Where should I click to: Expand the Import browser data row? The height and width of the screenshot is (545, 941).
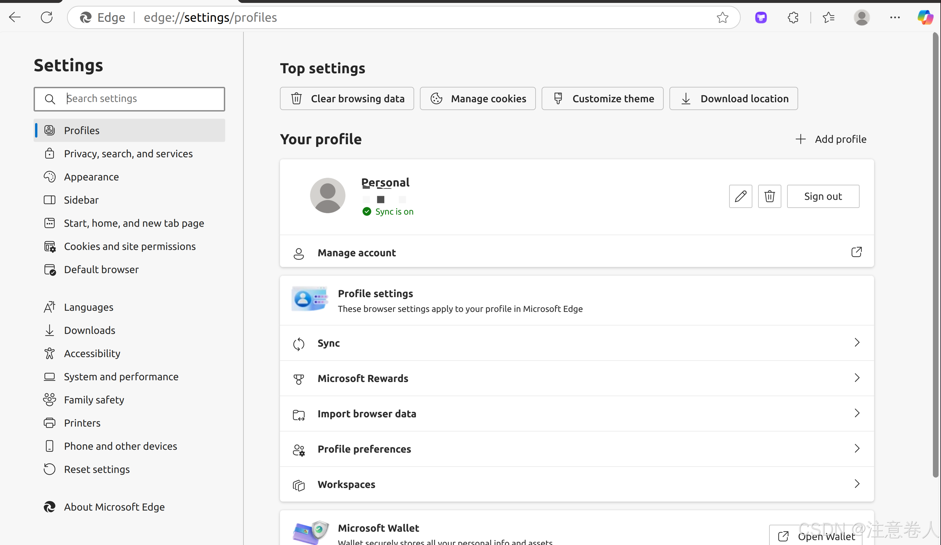click(577, 413)
